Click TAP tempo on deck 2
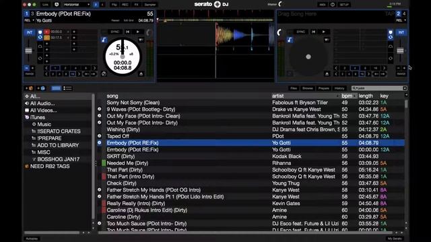The height and width of the screenshot is (242, 431). 389,13
